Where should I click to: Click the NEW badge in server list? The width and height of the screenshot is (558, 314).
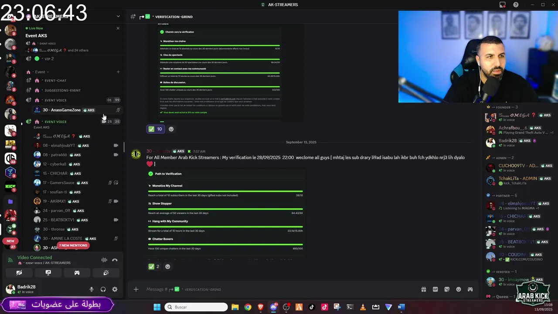[x=10, y=241]
